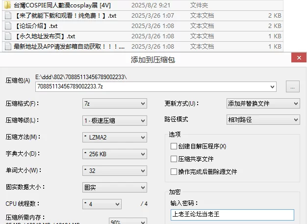Click the file icon for 【来了就能下载和观看！纯免费！】.txt
This screenshot has width=307, height=224.
coord(8,16)
